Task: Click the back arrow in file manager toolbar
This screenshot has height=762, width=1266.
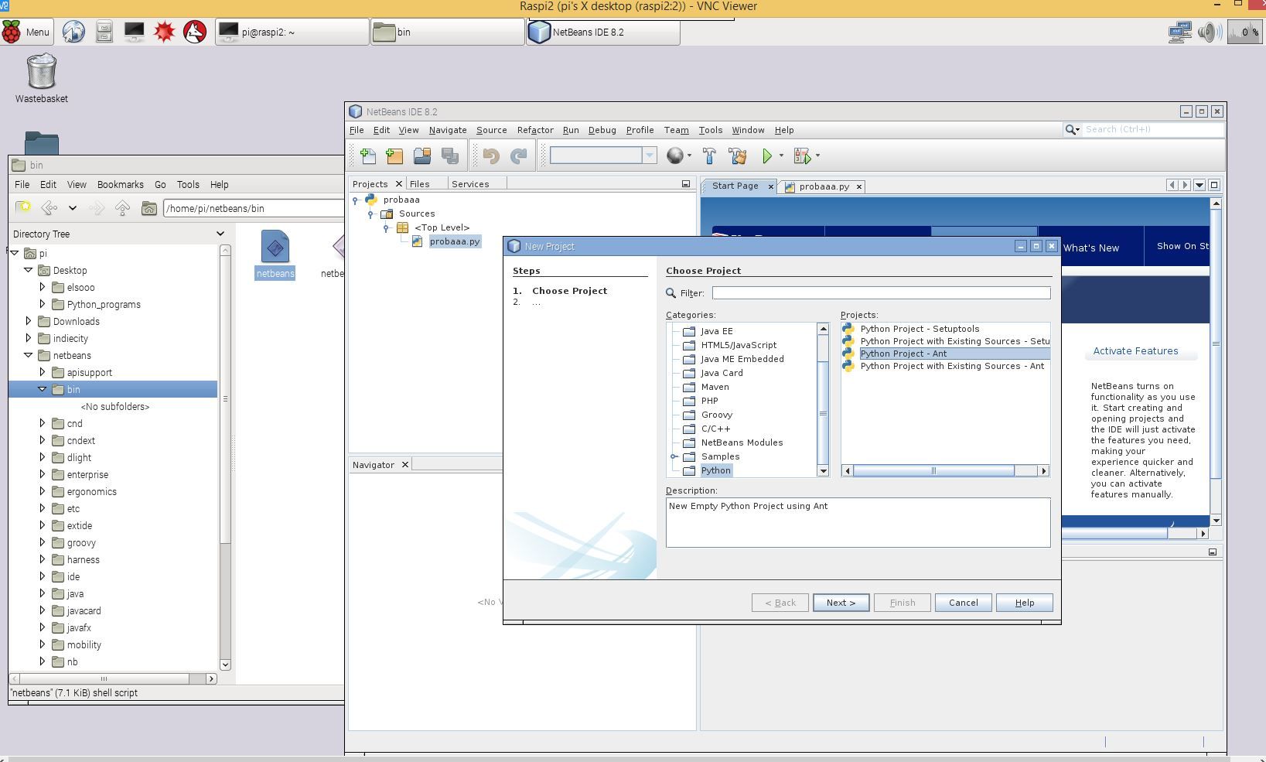Action: point(49,208)
